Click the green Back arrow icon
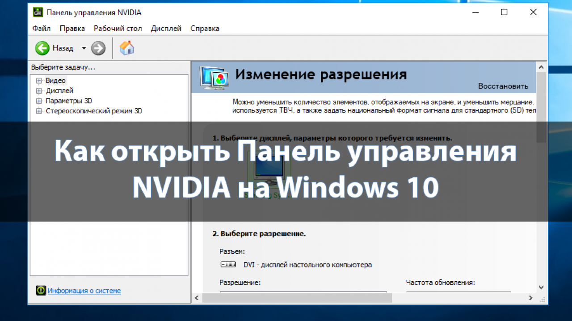Viewport: 572px width, 321px height. (x=42, y=48)
